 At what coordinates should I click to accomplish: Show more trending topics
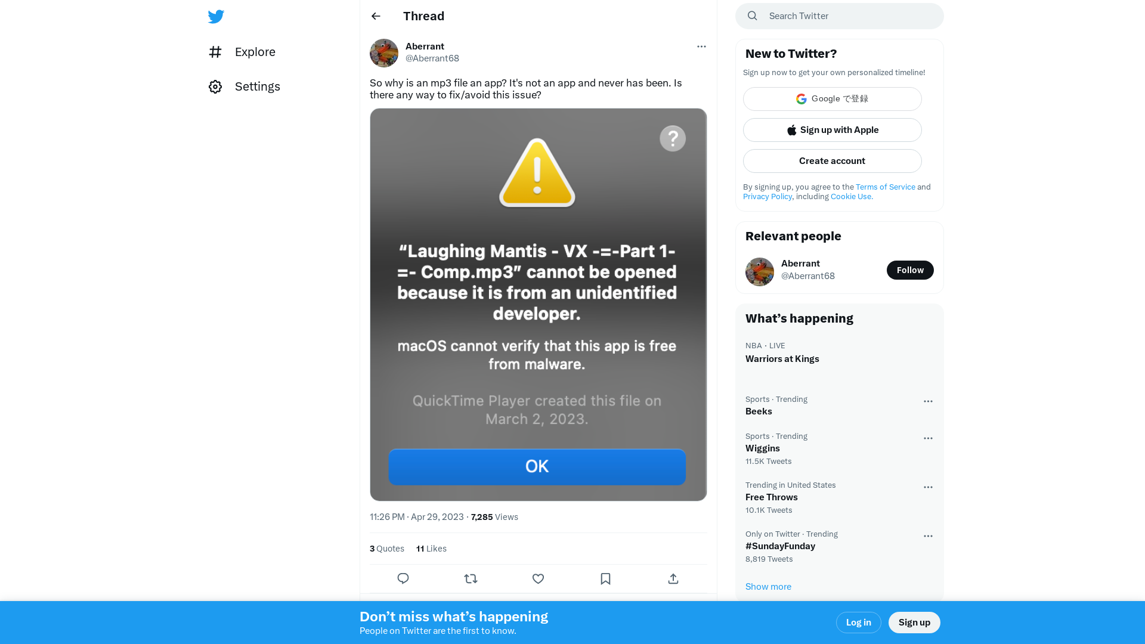click(768, 586)
